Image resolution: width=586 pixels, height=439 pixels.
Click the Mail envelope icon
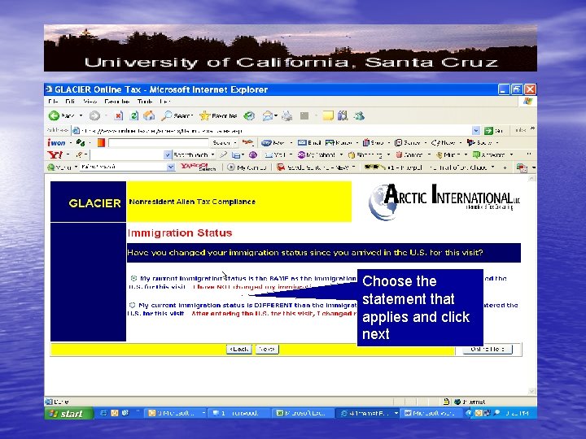click(x=267, y=116)
